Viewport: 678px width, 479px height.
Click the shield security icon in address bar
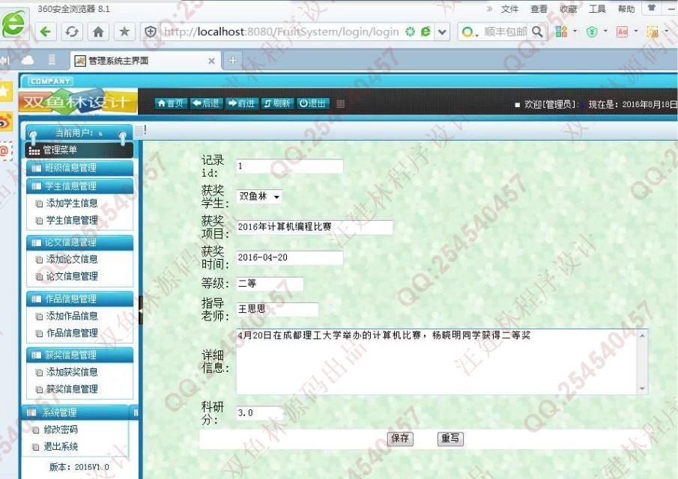click(x=151, y=31)
